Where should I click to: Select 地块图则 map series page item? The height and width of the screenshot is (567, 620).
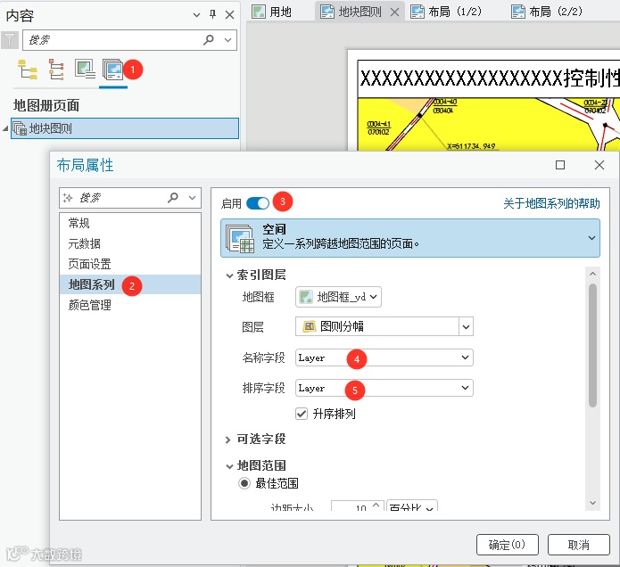tap(125, 128)
